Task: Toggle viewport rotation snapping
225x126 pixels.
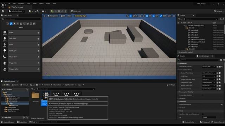Action: click(154, 16)
